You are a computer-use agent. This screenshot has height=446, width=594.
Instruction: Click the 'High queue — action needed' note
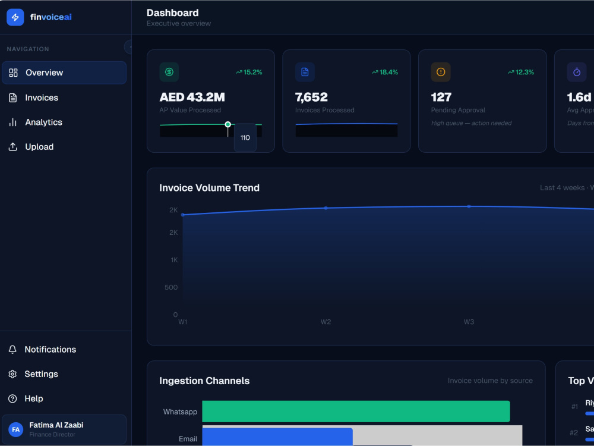[471, 123]
